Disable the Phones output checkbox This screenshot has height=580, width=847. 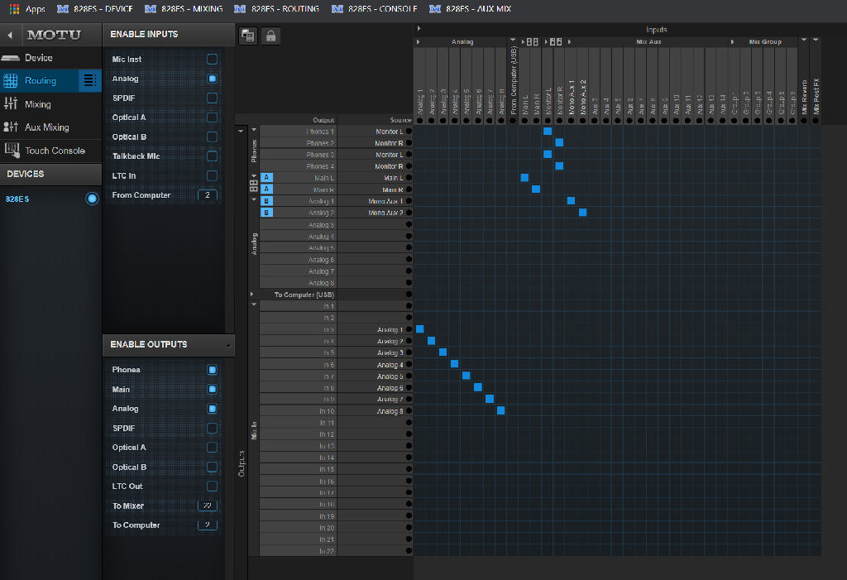pos(213,370)
